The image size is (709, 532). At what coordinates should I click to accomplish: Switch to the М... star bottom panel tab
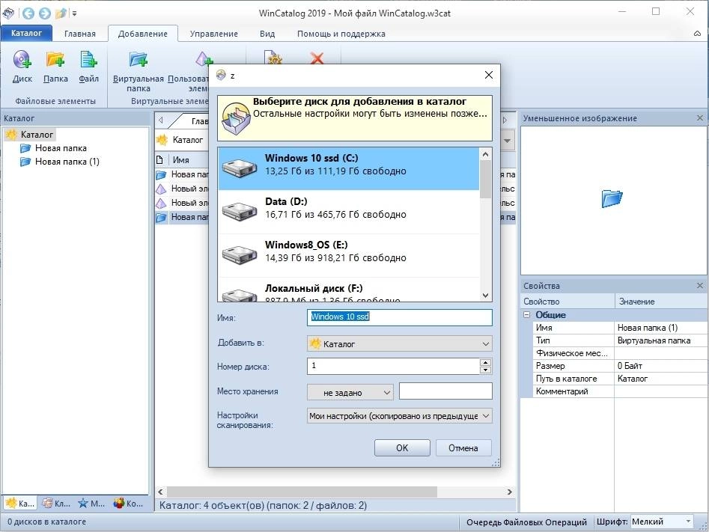tap(91, 503)
